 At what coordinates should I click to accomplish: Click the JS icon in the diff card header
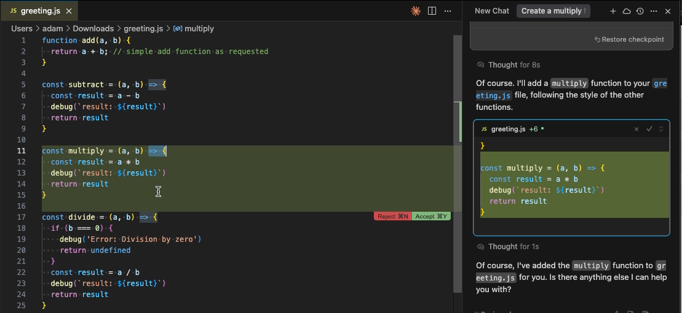click(484, 129)
